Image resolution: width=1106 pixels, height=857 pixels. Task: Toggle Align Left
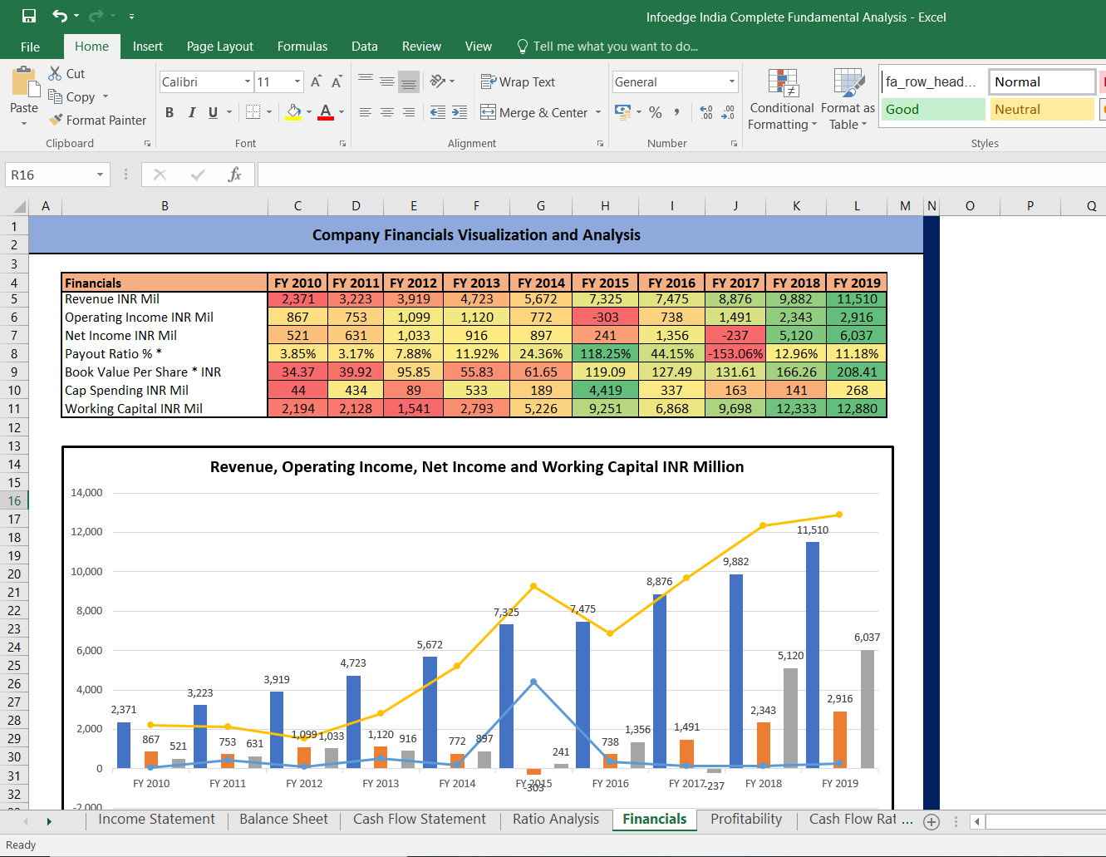click(x=366, y=112)
